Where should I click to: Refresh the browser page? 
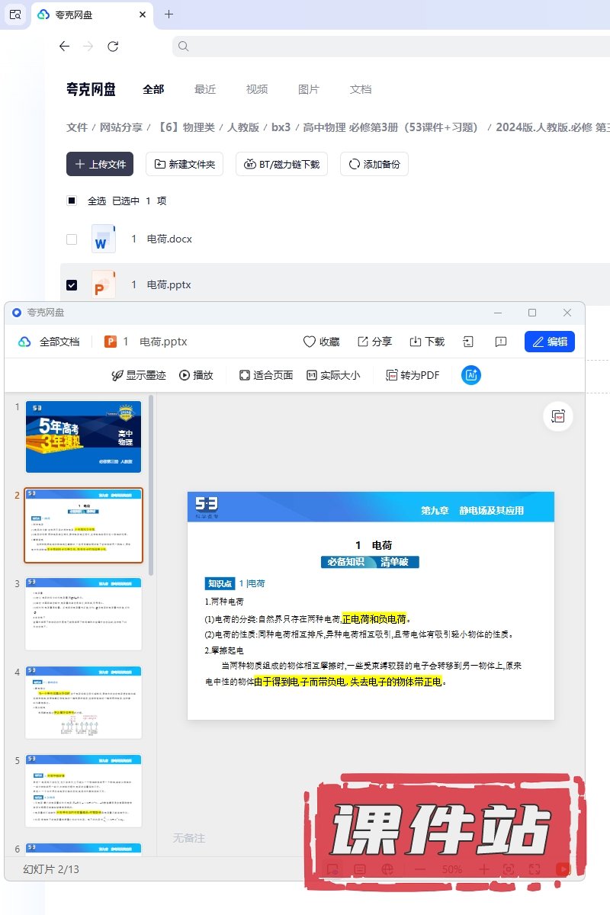113,47
